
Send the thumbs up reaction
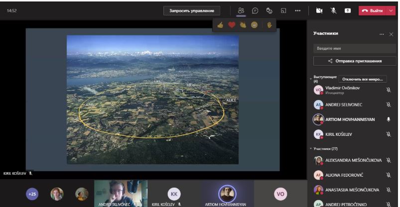220,25
